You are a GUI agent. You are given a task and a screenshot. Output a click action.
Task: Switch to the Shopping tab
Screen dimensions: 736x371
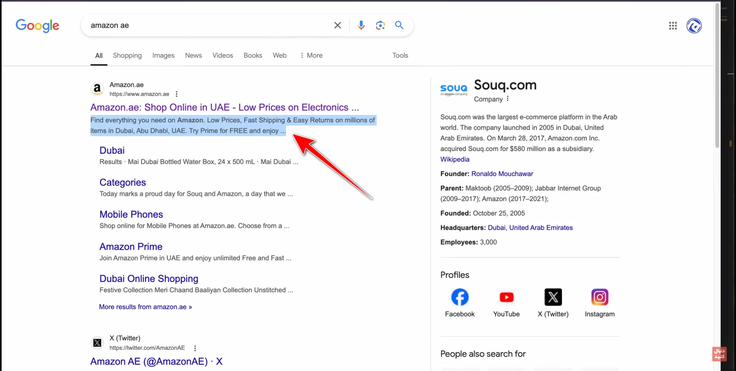pyautogui.click(x=127, y=55)
